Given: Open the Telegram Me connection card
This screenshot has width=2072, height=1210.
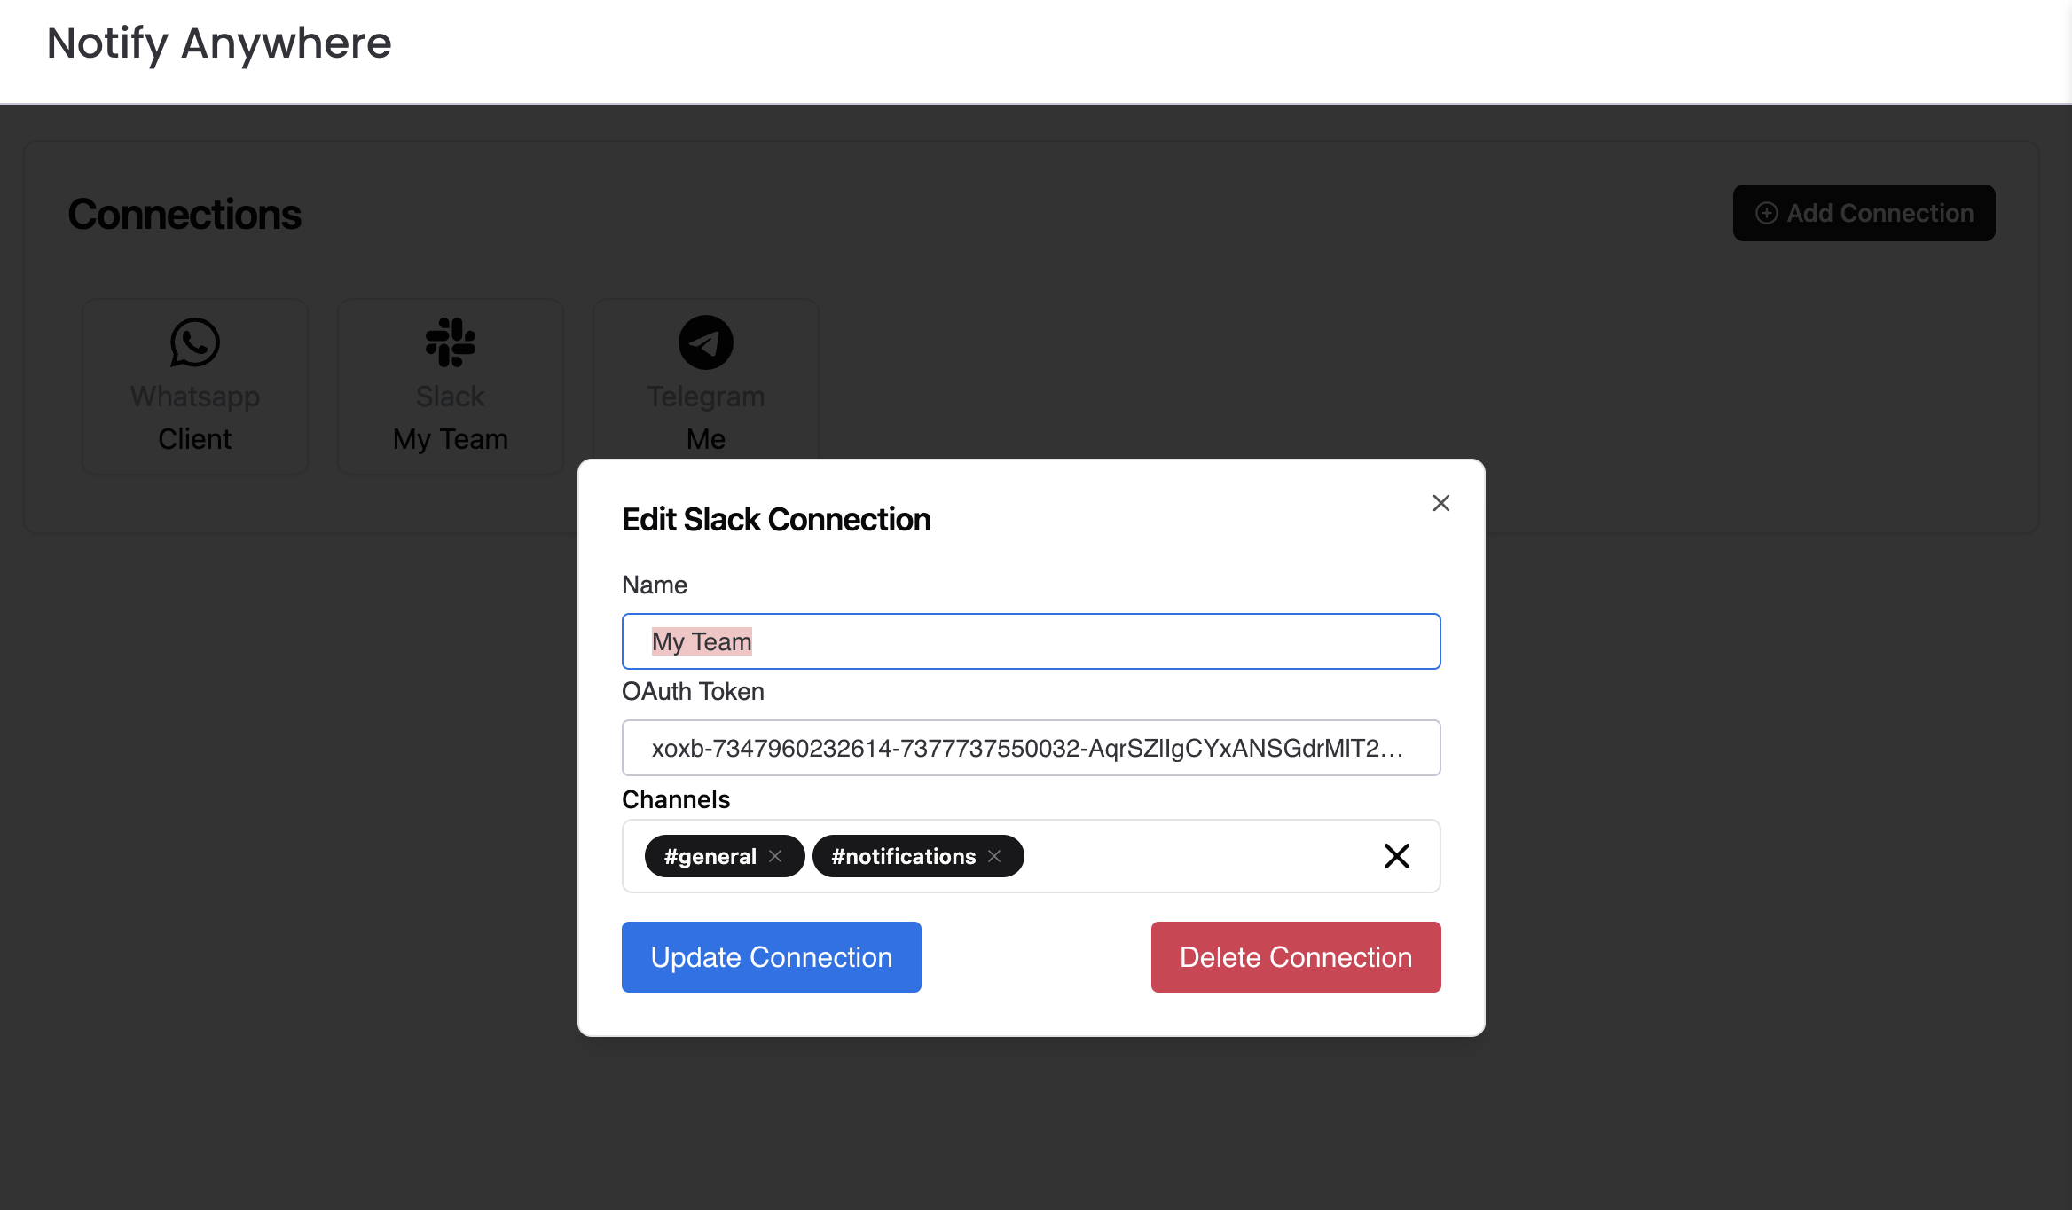Looking at the screenshot, I should [706, 381].
